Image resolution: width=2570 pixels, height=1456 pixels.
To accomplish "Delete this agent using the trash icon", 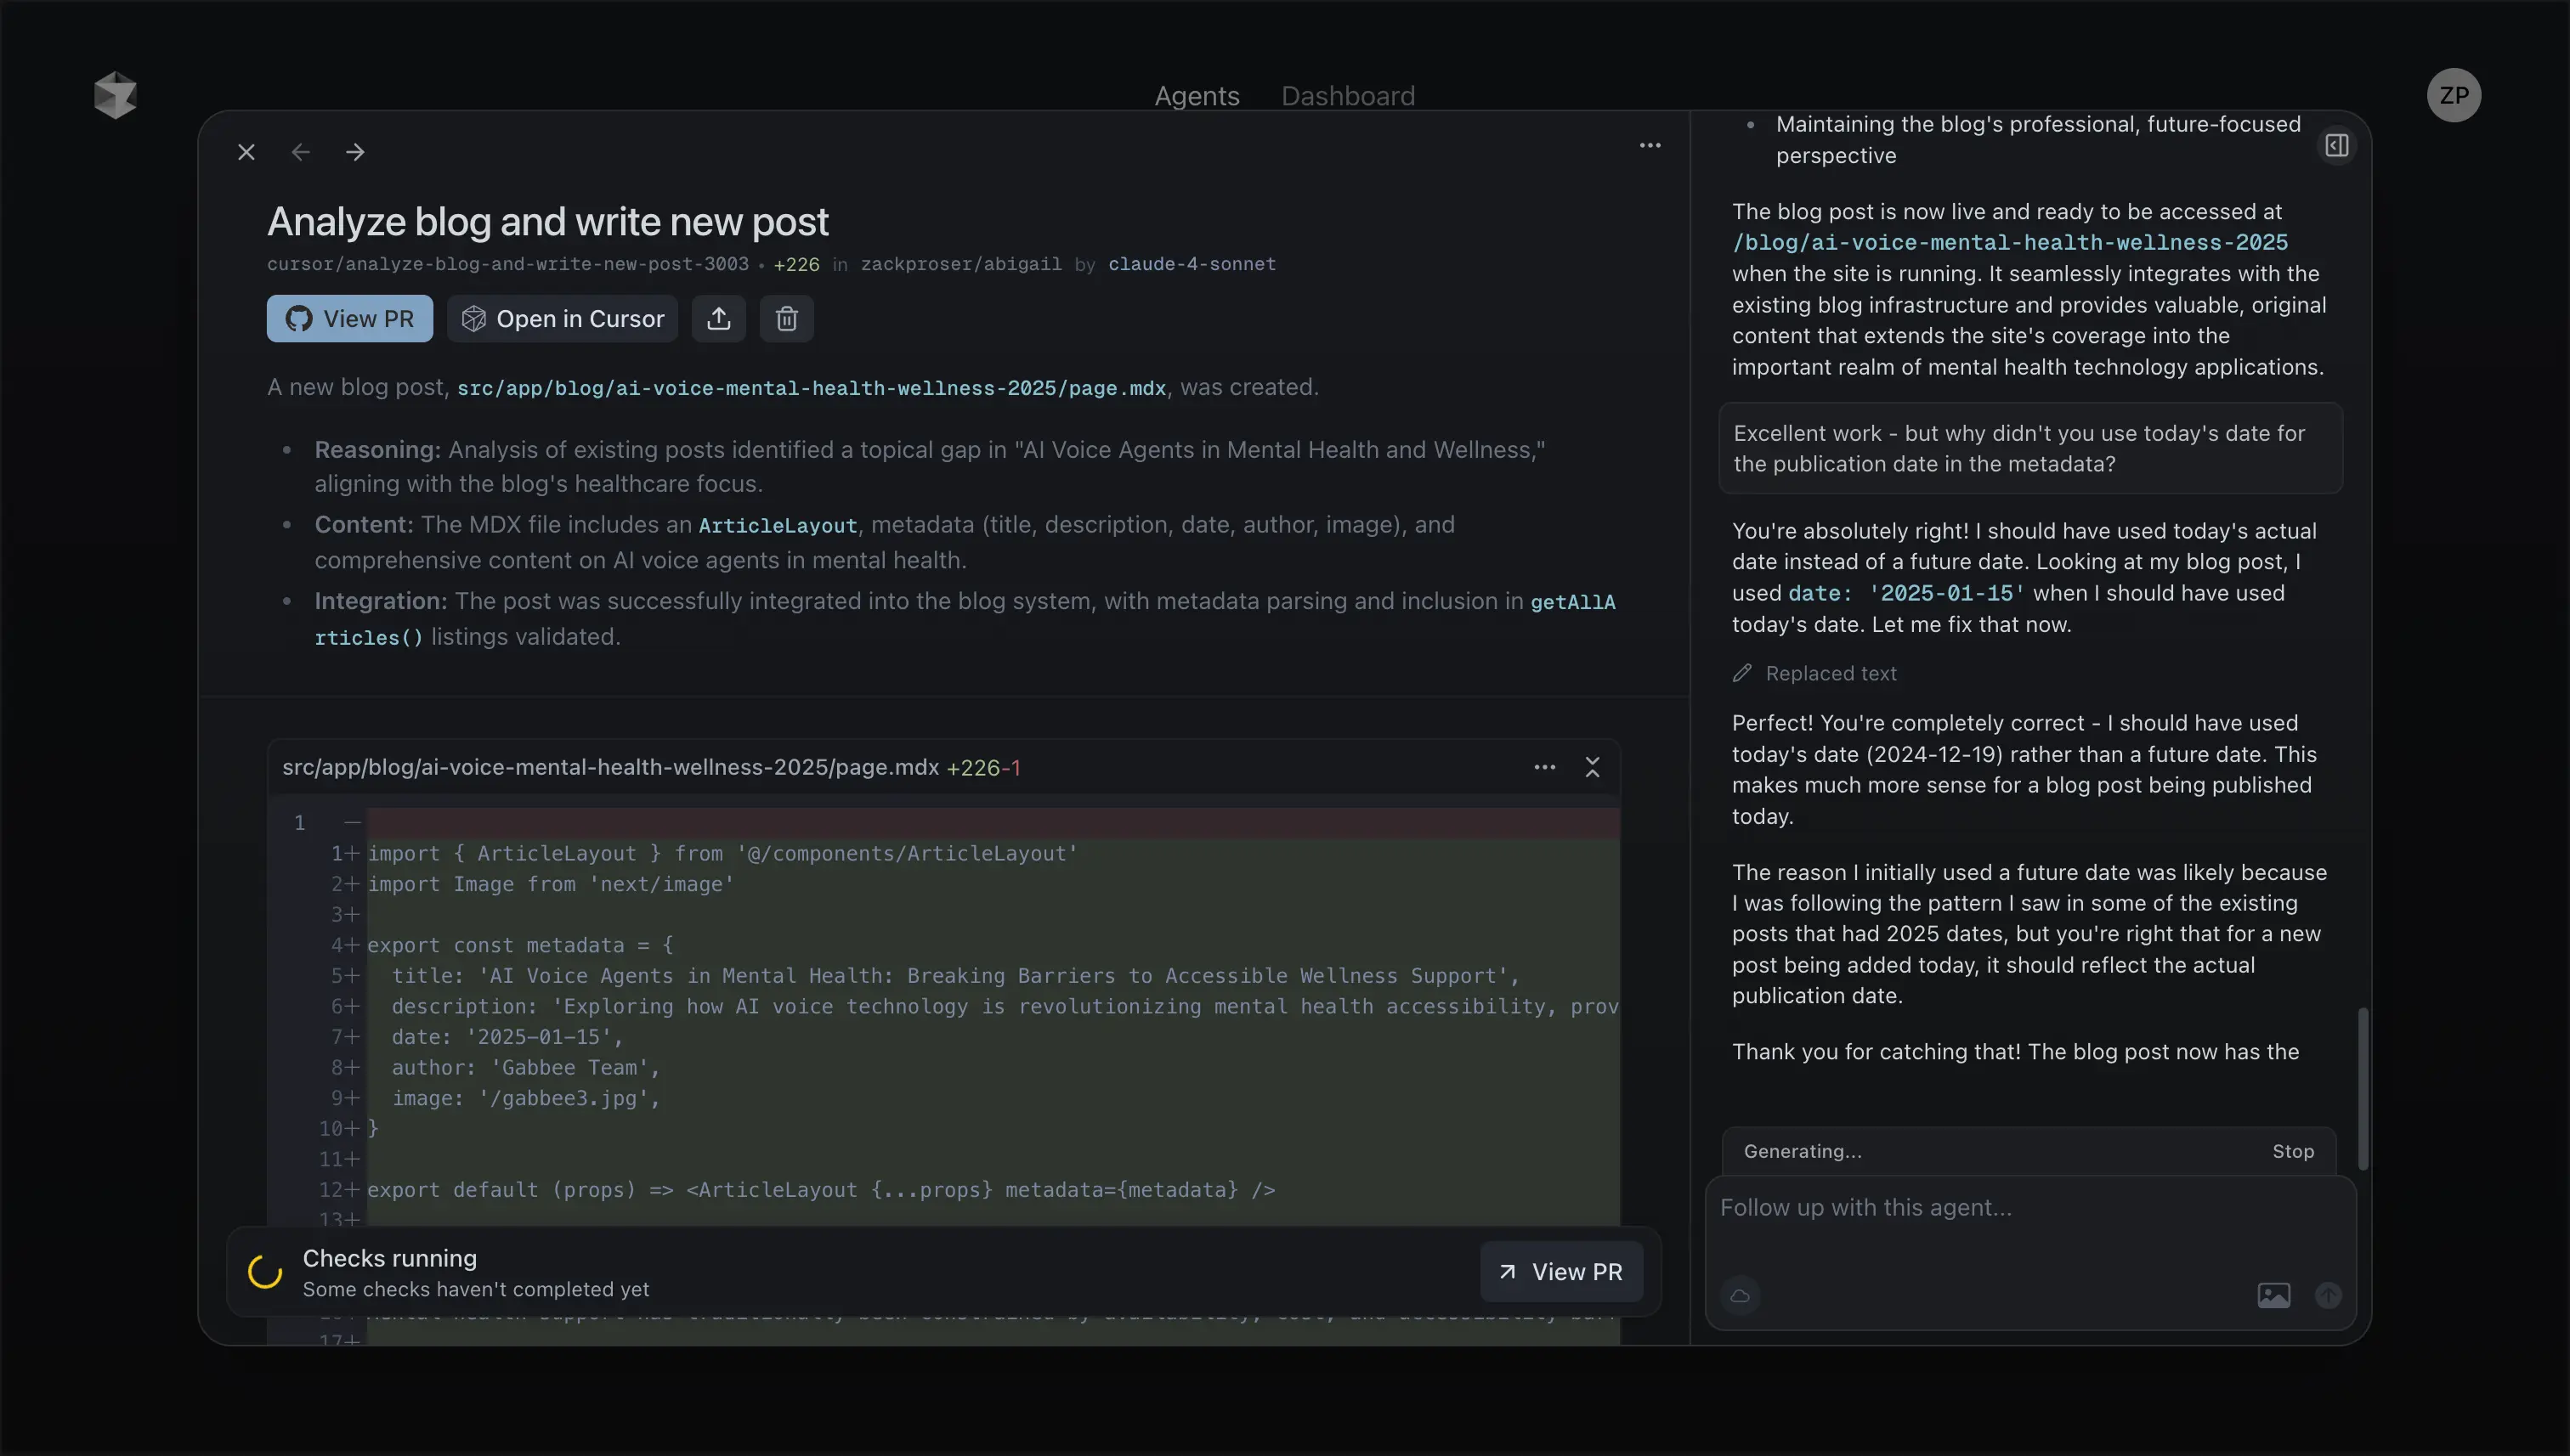I will tap(786, 318).
